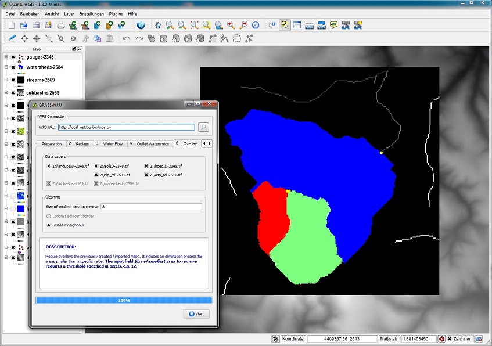Viewport: 492px width, 346px height.
Task: Collapse the gauges-2348 layer tree node
Action: tap(6, 57)
